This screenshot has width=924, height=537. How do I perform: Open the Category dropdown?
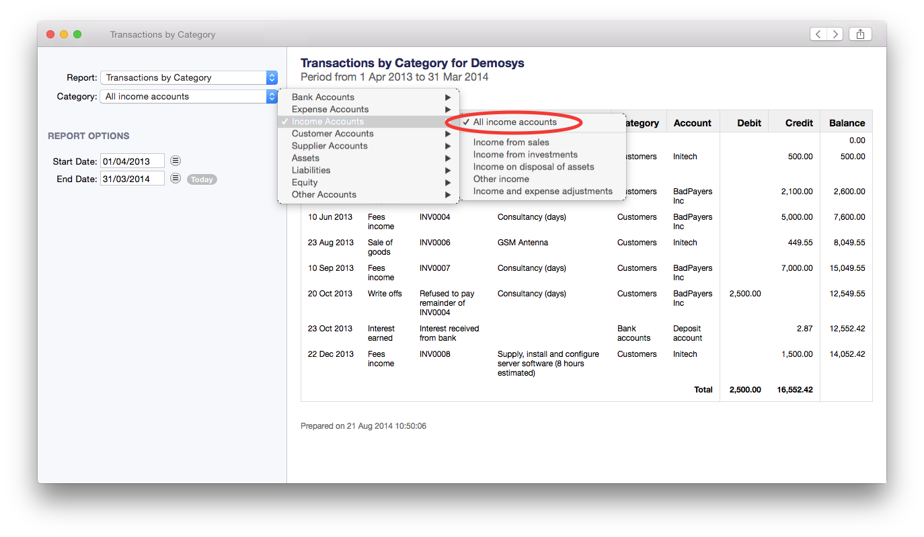189,97
